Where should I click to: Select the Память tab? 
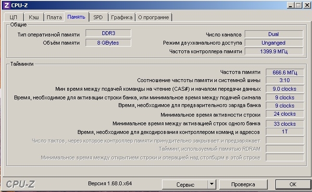(x=76, y=17)
